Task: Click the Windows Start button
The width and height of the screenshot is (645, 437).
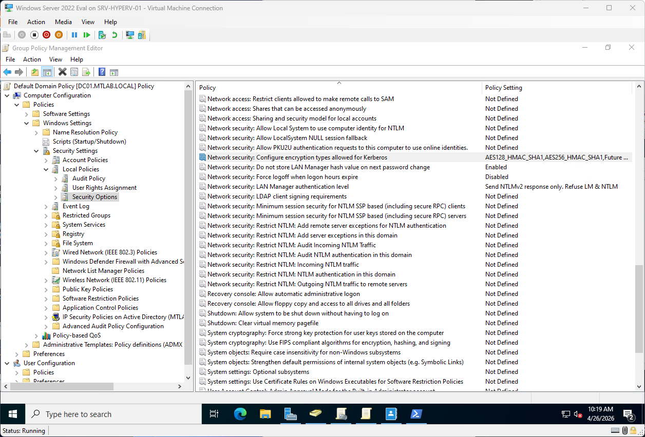Action: coord(12,414)
